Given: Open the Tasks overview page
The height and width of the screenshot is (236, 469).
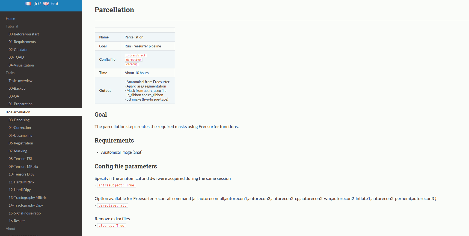Looking at the screenshot, I should (20, 81).
